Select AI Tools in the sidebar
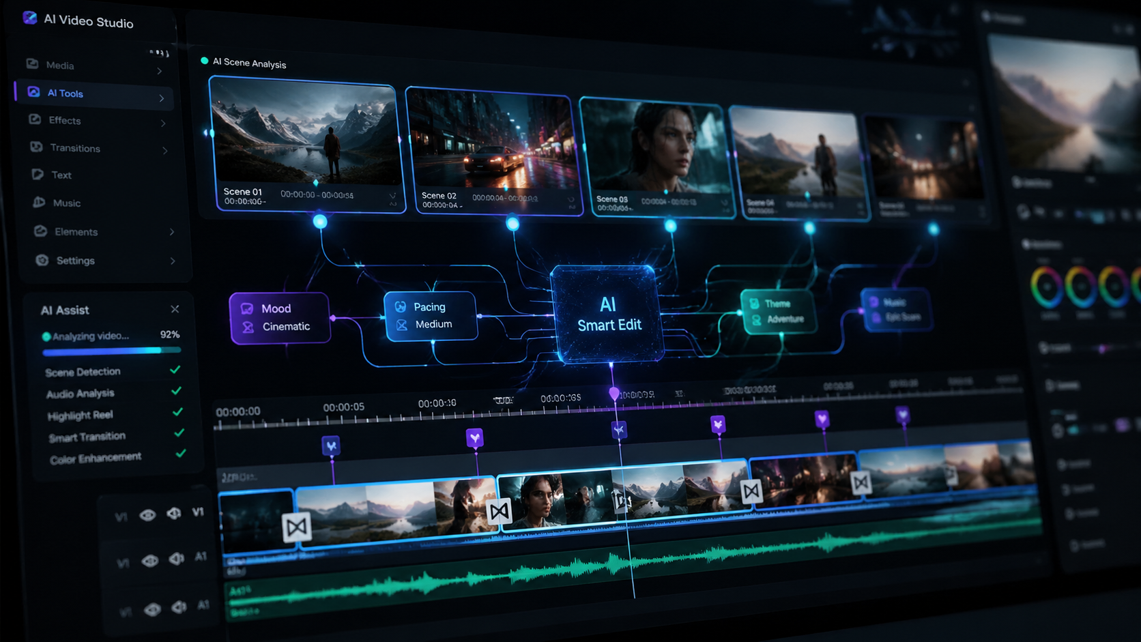Screen dimensions: 1141x642 (x=93, y=95)
